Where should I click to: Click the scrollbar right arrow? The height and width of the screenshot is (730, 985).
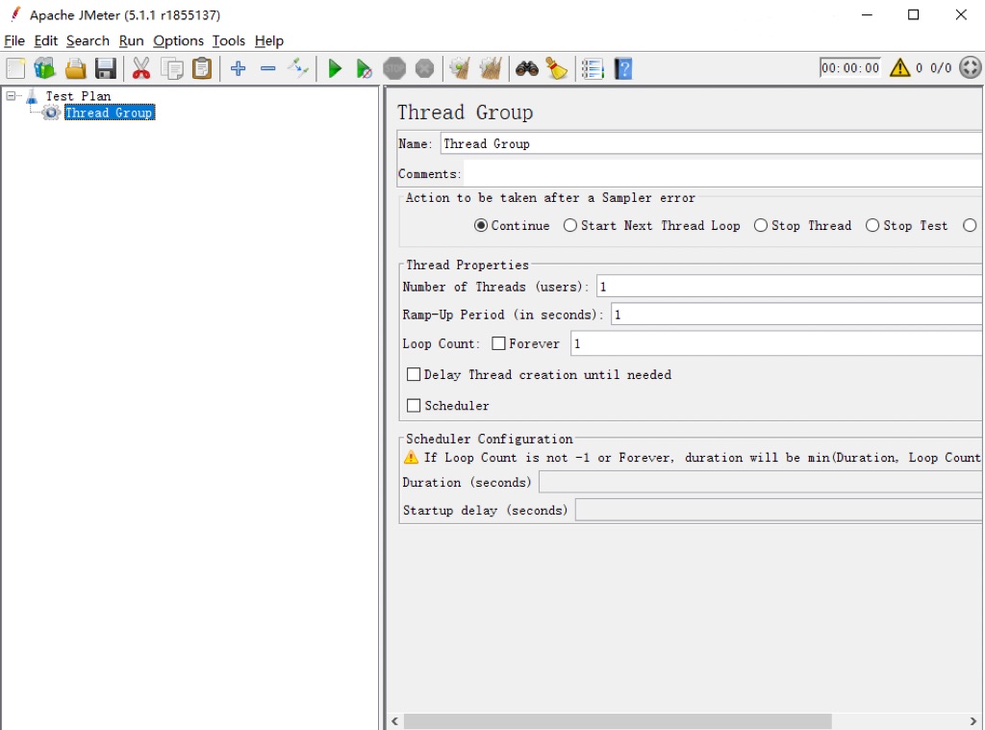pos(973,720)
